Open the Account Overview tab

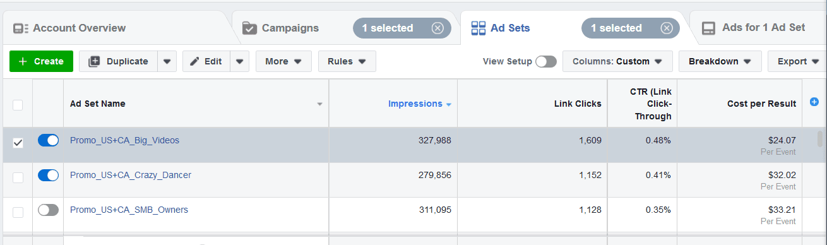point(79,28)
